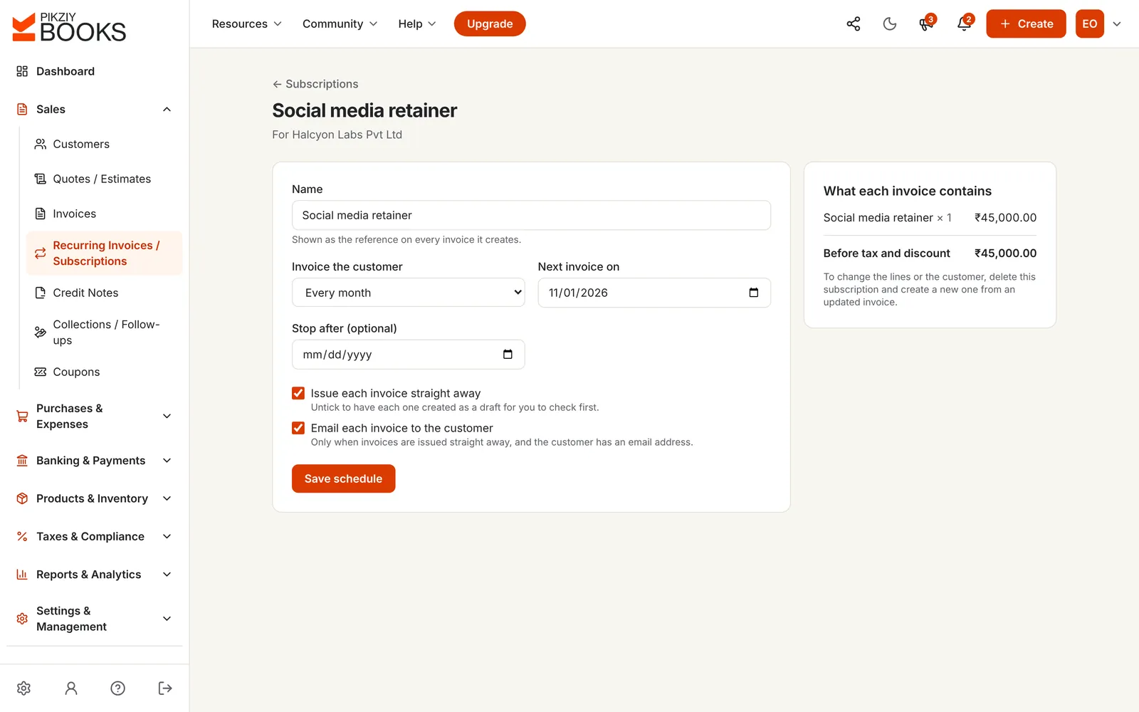Switch to dark mode with moon icon
This screenshot has height=712, width=1139.
(889, 23)
